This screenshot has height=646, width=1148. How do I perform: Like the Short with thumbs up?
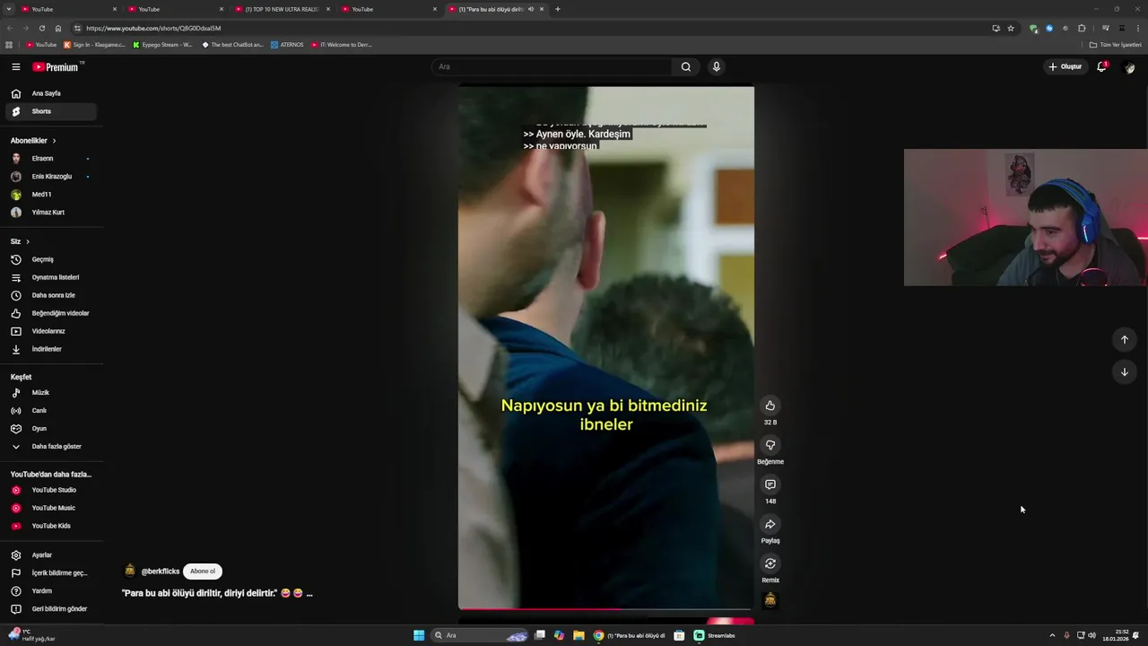point(770,406)
